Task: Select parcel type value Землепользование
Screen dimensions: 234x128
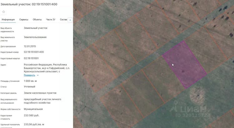Action: (35, 37)
